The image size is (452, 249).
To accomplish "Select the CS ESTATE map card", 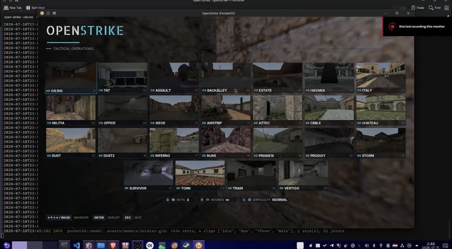I will click(277, 78).
